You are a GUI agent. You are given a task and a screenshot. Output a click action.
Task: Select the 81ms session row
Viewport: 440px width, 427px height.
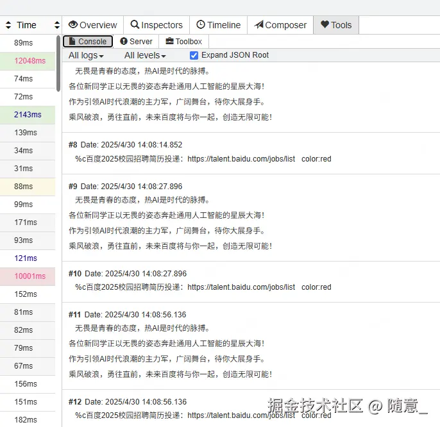click(28, 312)
